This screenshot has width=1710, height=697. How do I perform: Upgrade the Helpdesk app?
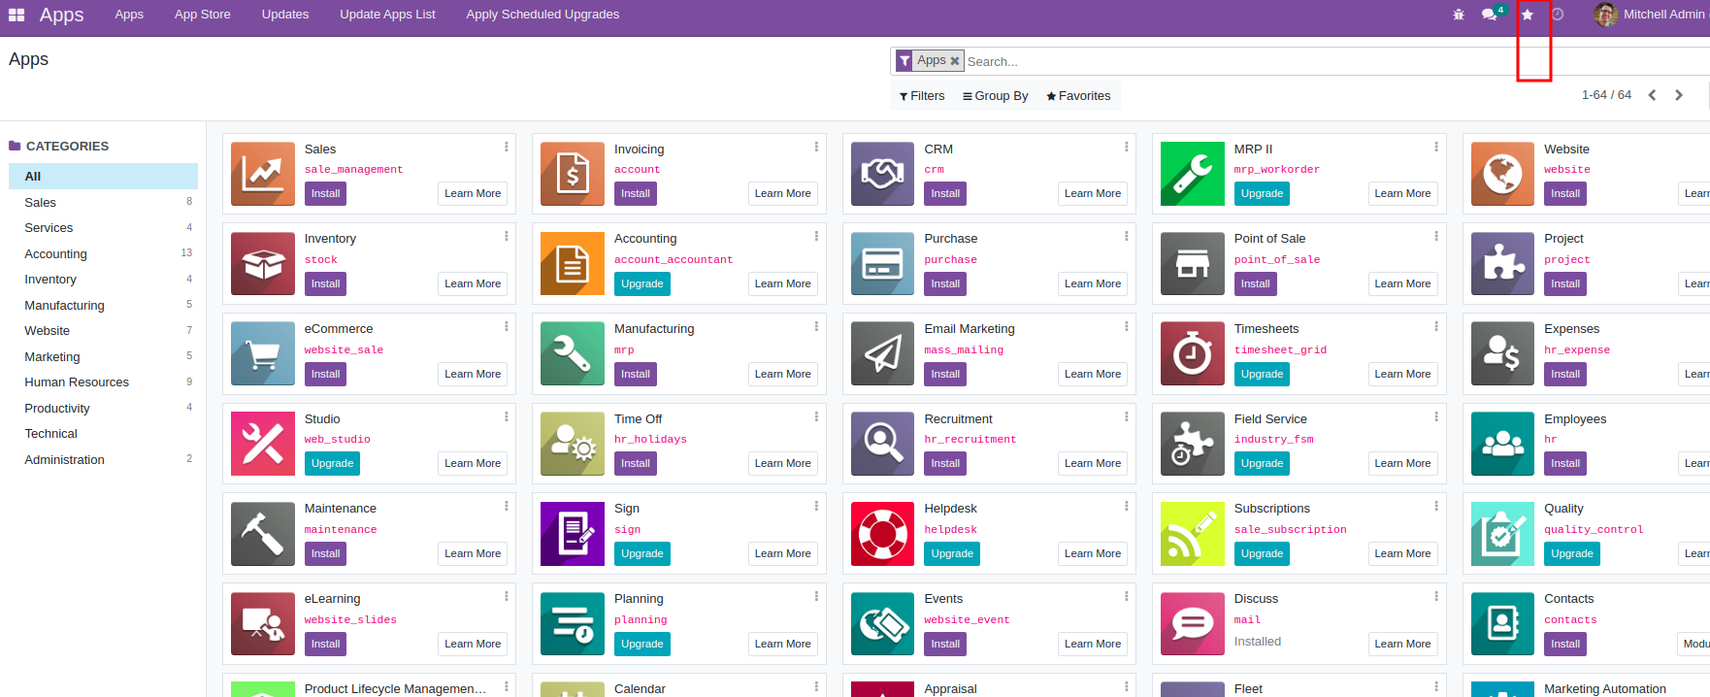[952, 553]
